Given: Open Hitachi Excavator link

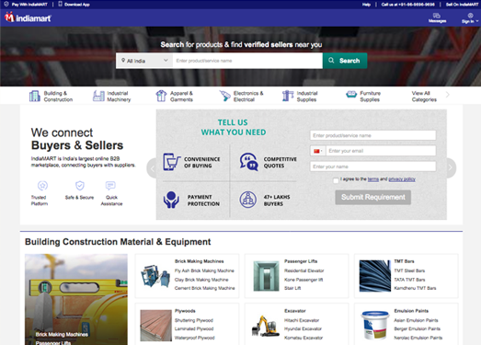Looking at the screenshot, I should (x=302, y=320).
